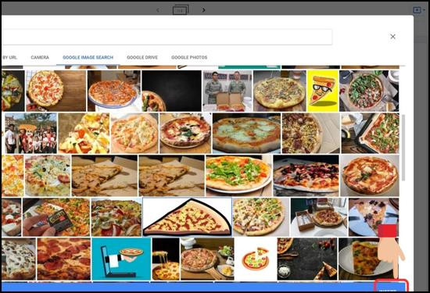430x293 pixels.
Task: Click the results vertical scrollbar
Action: (x=403, y=148)
